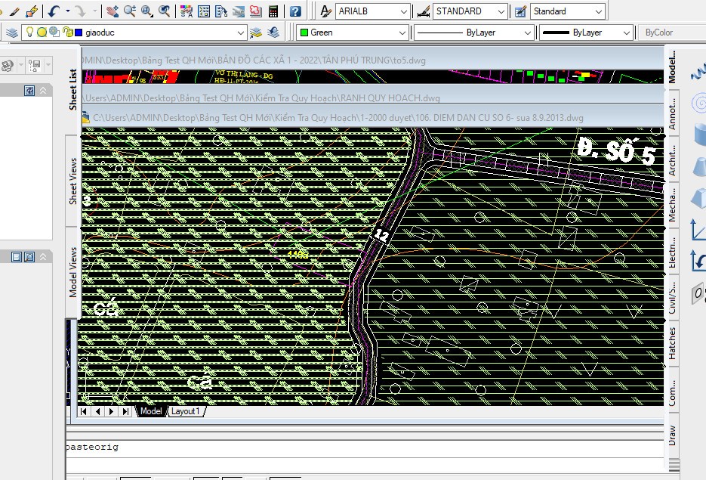The height and width of the screenshot is (480, 706).
Task: Open the QuickCalc calculator
Action: [x=273, y=11]
